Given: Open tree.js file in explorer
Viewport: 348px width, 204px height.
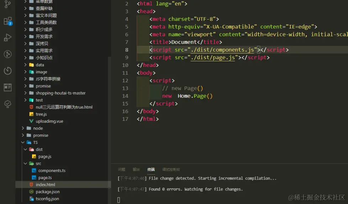Looking at the screenshot, I should 63,114.
